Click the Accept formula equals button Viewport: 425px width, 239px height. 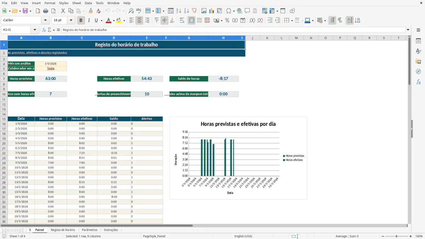click(58, 30)
